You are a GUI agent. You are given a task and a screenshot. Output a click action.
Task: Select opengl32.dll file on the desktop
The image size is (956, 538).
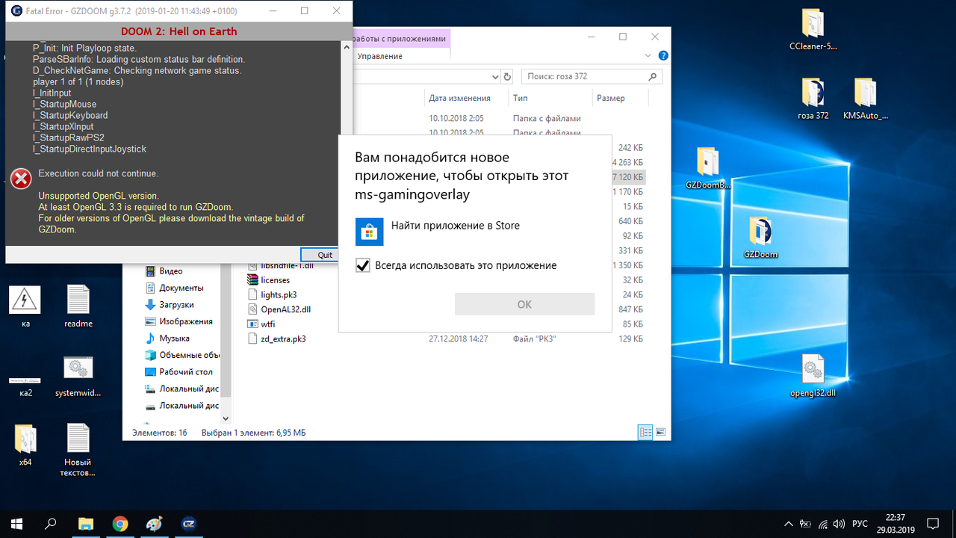pyautogui.click(x=813, y=376)
